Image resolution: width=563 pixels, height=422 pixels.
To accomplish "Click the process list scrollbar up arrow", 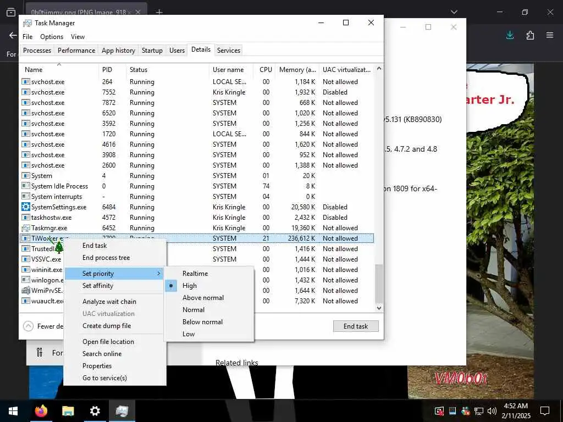I will pos(379,69).
